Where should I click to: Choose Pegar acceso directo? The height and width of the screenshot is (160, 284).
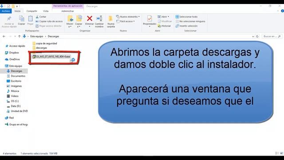coord(48,26)
